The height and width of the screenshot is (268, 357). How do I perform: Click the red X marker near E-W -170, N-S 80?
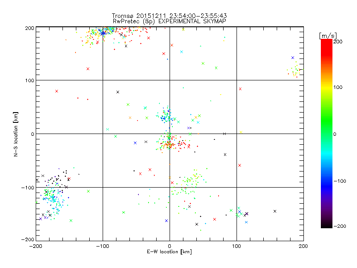(57, 91)
